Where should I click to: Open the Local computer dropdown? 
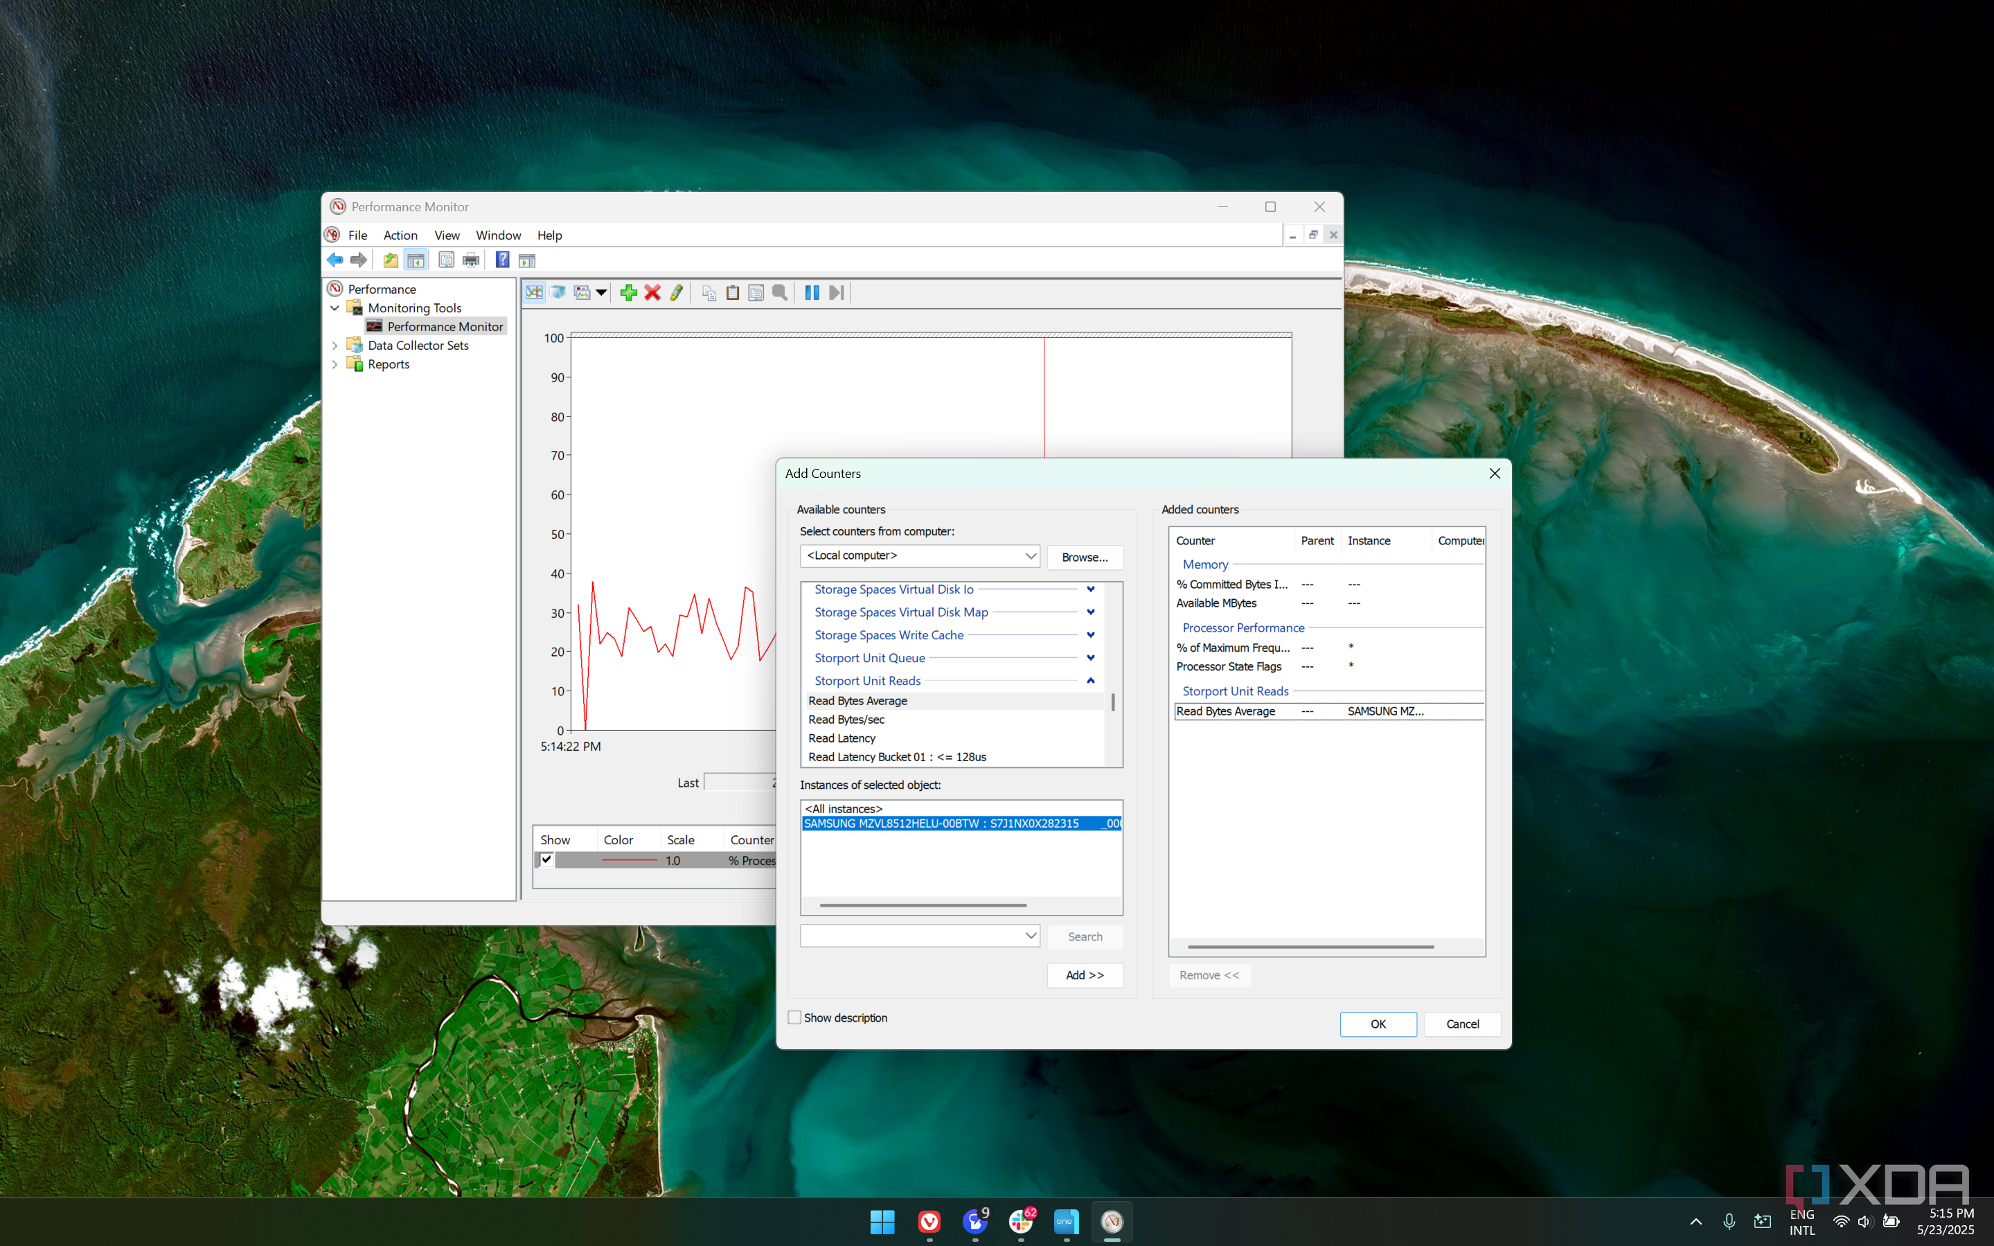[1030, 556]
